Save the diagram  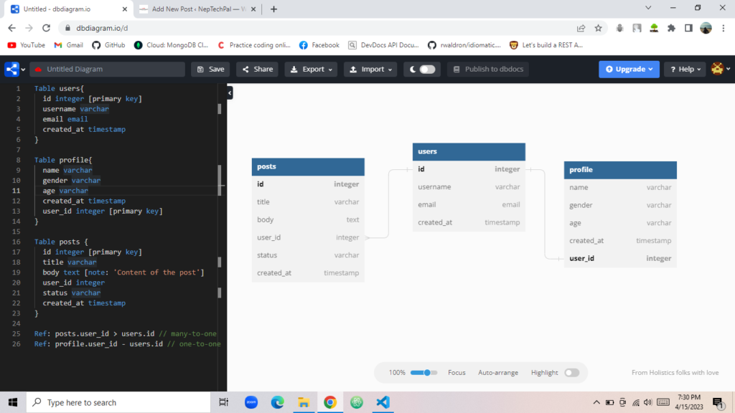pos(210,70)
